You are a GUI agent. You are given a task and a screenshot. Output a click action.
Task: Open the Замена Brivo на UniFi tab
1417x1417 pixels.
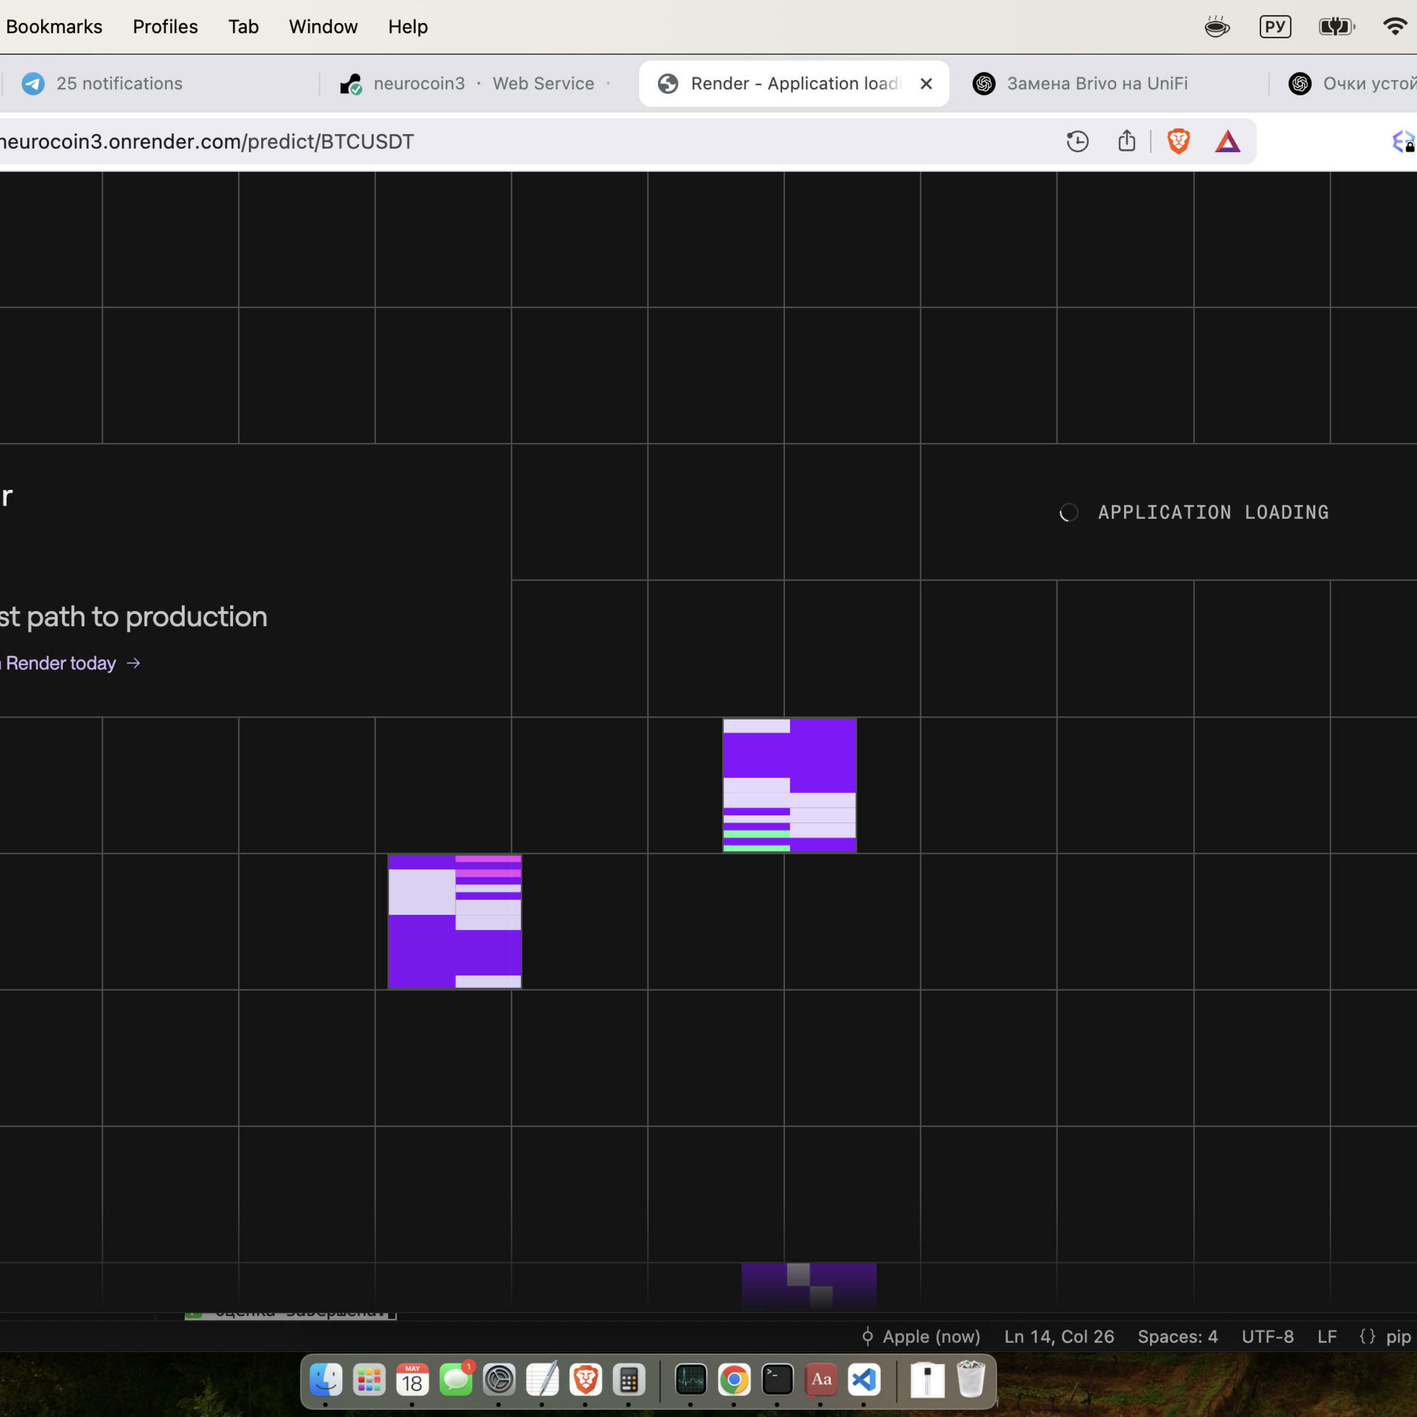tap(1096, 84)
